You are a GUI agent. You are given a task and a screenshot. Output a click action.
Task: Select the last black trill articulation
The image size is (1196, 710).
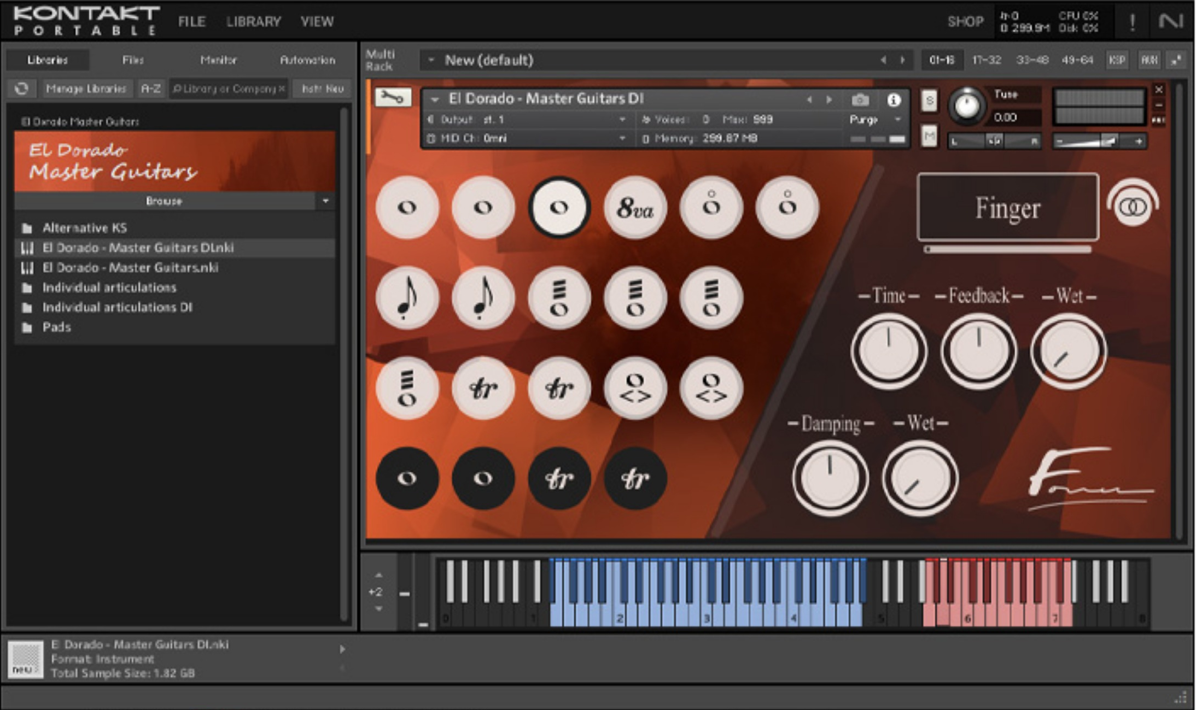pos(635,478)
